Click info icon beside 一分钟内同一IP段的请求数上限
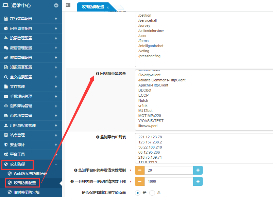The image size is (273, 197). (x=72, y=181)
